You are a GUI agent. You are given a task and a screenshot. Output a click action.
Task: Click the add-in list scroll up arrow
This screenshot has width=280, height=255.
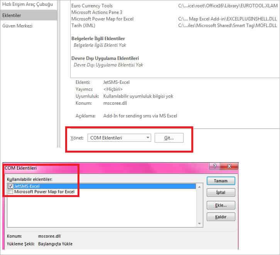(199, 187)
